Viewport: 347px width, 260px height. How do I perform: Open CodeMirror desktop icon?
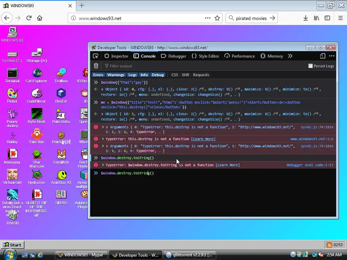(36, 96)
